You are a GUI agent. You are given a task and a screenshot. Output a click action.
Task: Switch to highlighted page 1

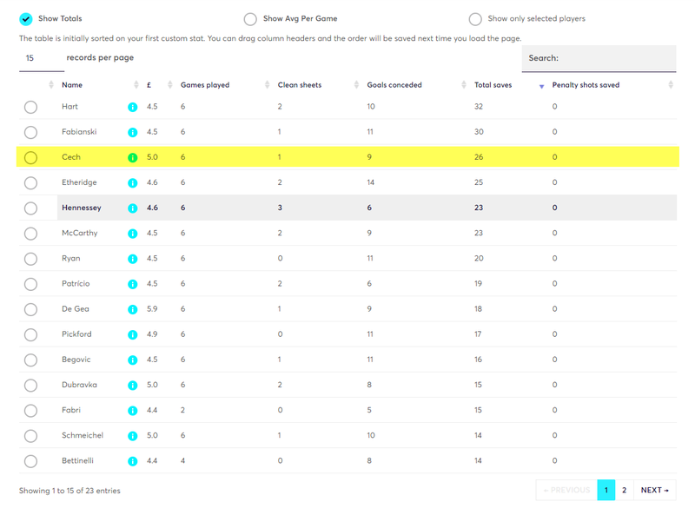click(x=606, y=490)
